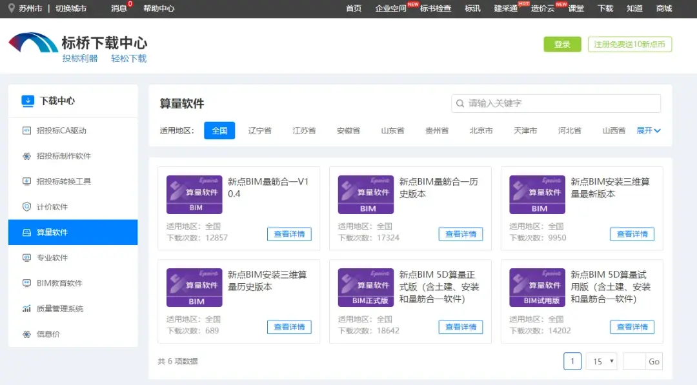
Task: Click the 招投标转换工具 sidebar icon
Action: click(26, 181)
